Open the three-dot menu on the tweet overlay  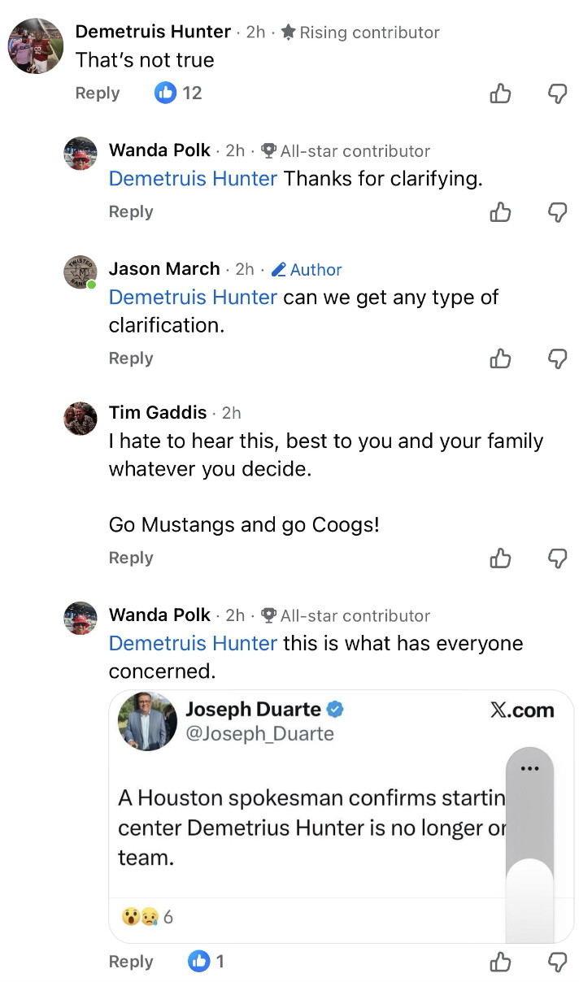[x=529, y=768]
